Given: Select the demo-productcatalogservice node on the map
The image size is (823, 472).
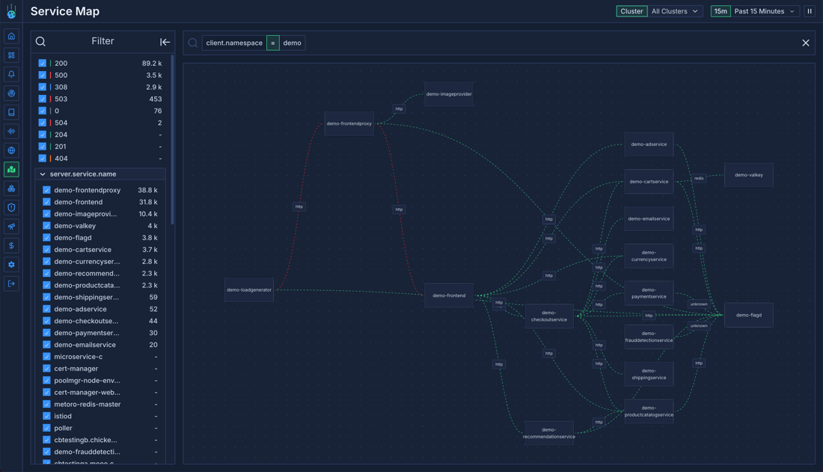Looking at the screenshot, I should pyautogui.click(x=649, y=411).
